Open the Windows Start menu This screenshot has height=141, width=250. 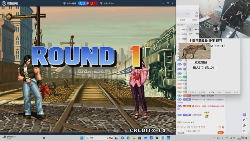click(82, 138)
